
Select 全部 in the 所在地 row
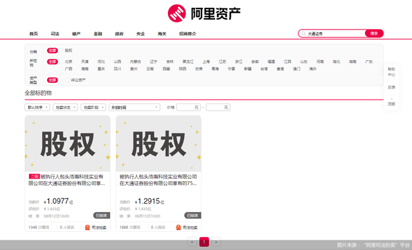(52, 62)
